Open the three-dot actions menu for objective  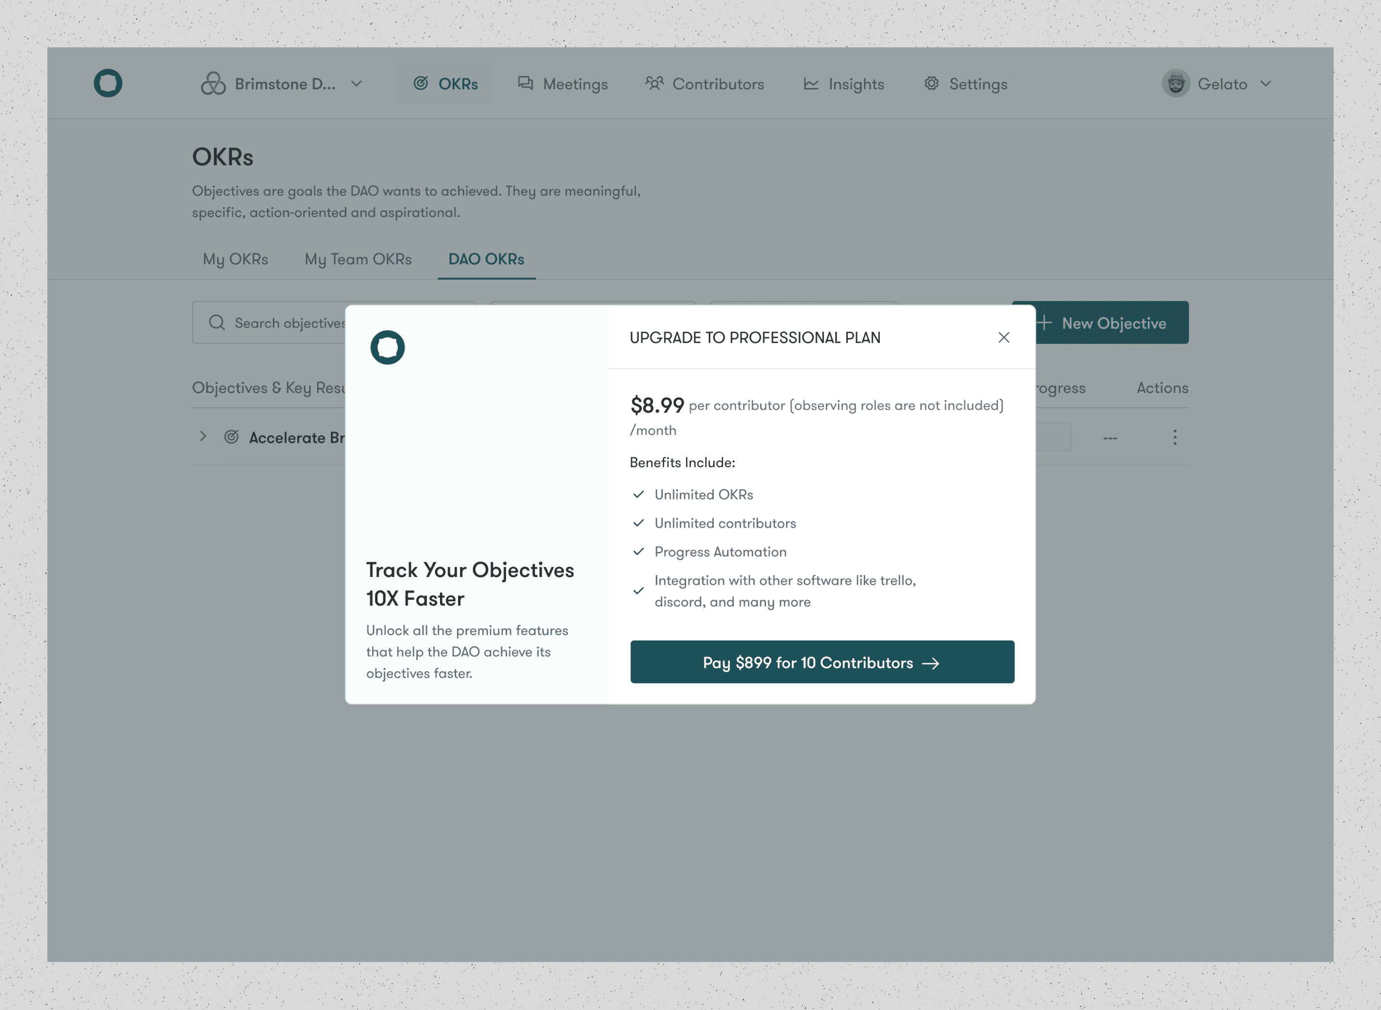coord(1174,437)
